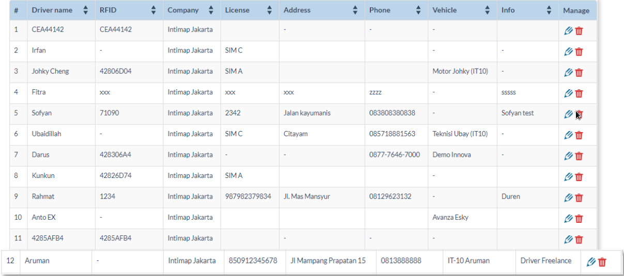The width and height of the screenshot is (624, 276).
Task: Edit driver CEA44142 with pencil icon
Action: [569, 30]
